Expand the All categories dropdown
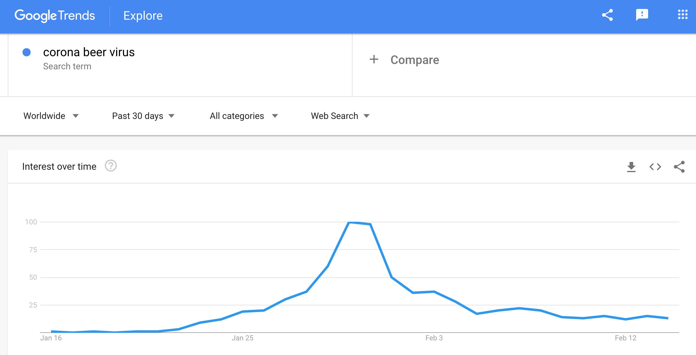 pyautogui.click(x=244, y=116)
